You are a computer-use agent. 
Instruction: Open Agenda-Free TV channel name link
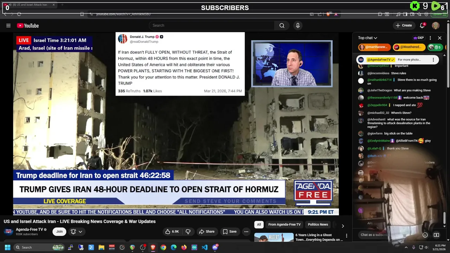(29, 229)
